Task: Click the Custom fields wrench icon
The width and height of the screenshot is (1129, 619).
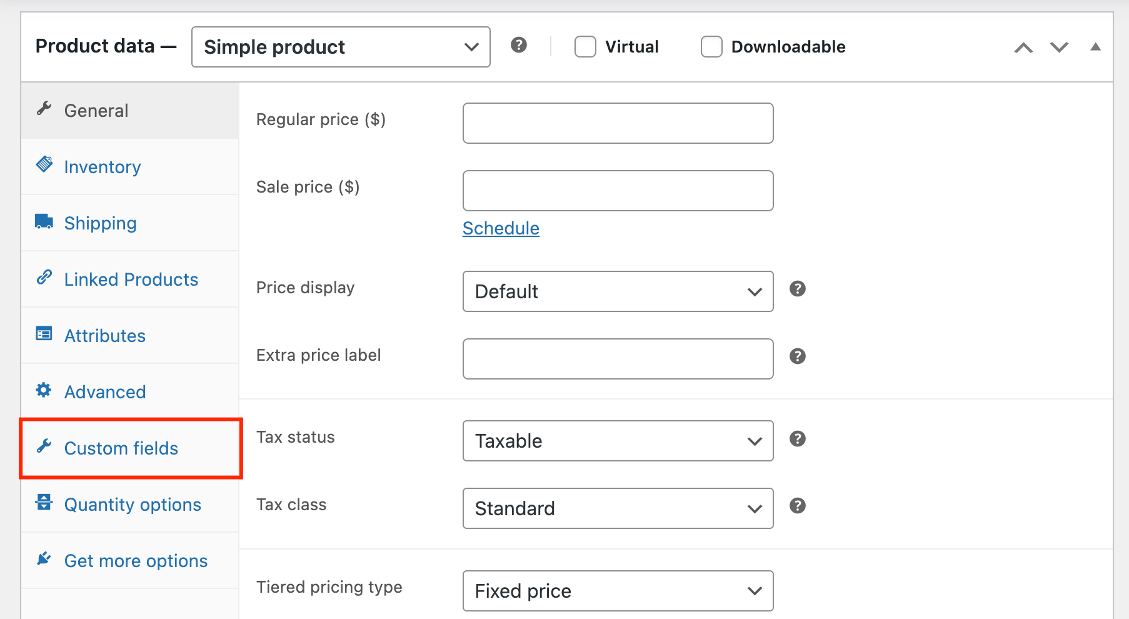Action: (x=44, y=446)
